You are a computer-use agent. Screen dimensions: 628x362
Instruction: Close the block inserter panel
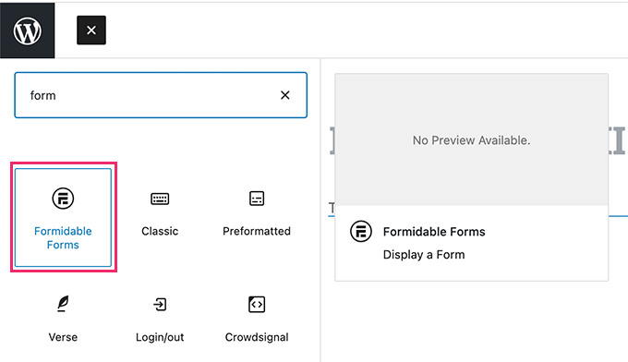pyautogui.click(x=91, y=30)
